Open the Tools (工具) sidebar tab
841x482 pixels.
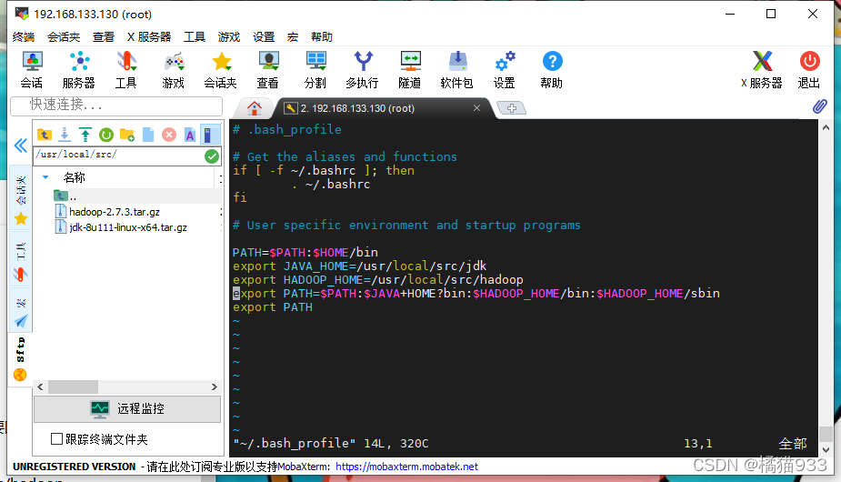pyautogui.click(x=21, y=259)
